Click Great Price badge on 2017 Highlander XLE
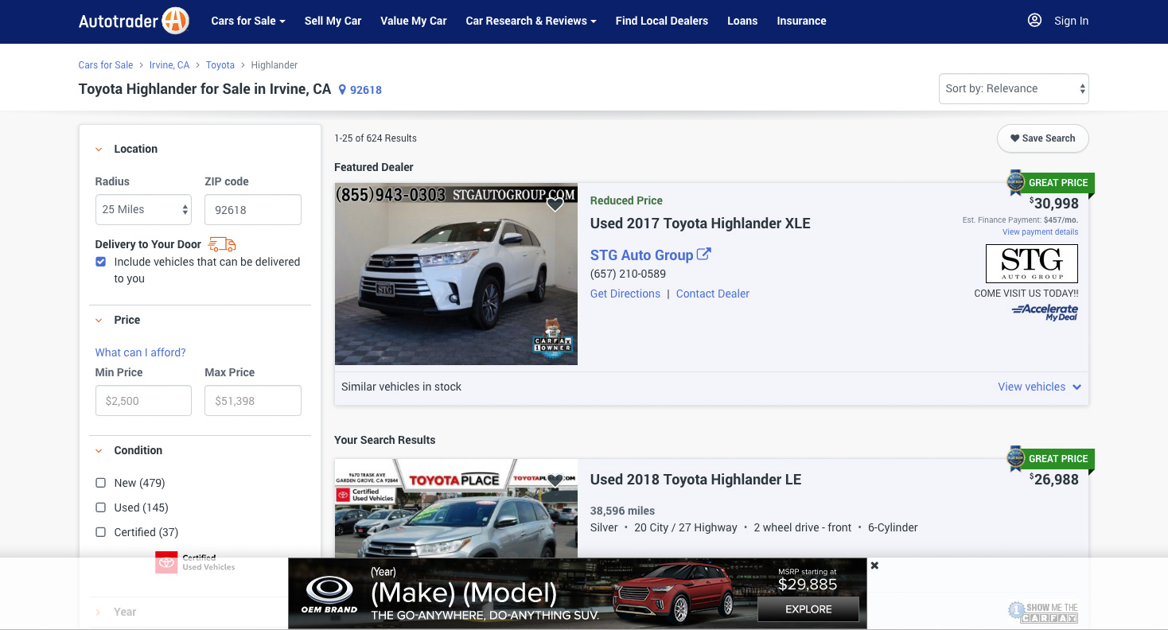The height and width of the screenshot is (630, 1168). click(1050, 182)
